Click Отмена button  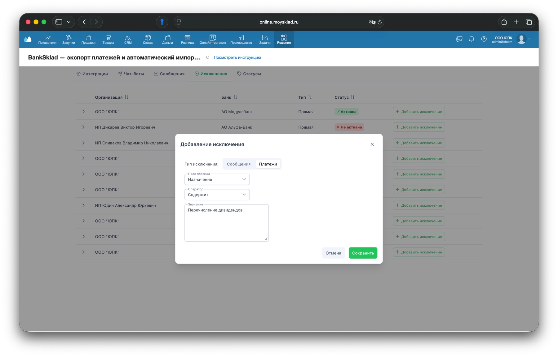pyautogui.click(x=333, y=253)
